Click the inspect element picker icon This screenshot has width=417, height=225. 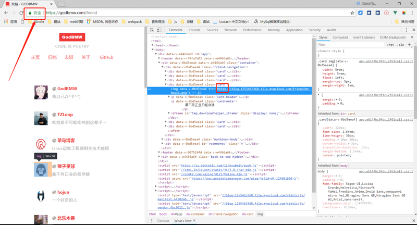tap(152, 30)
